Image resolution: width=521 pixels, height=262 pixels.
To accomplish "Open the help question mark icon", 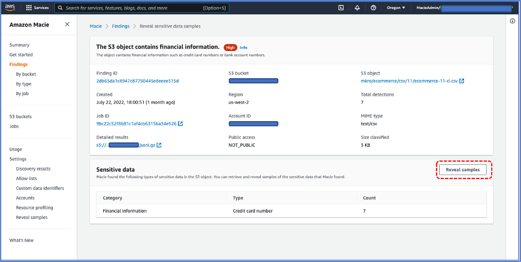I will (x=373, y=7).
